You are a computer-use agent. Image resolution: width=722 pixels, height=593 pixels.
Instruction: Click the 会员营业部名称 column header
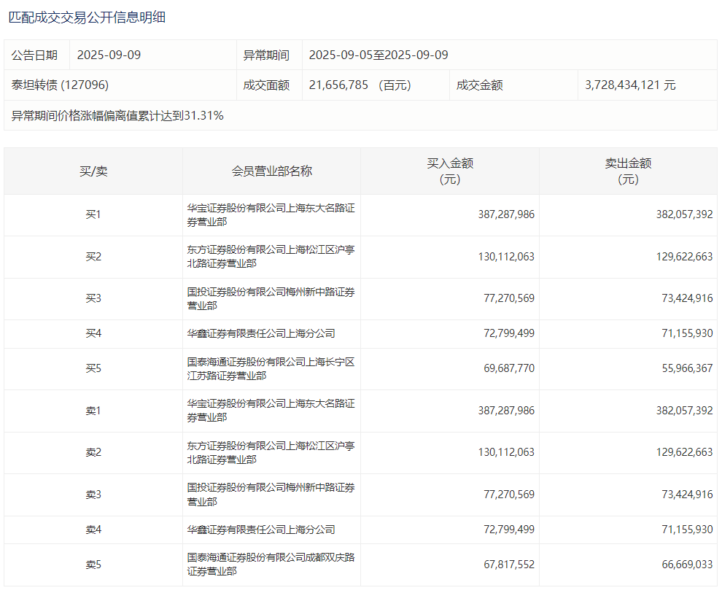point(271,171)
